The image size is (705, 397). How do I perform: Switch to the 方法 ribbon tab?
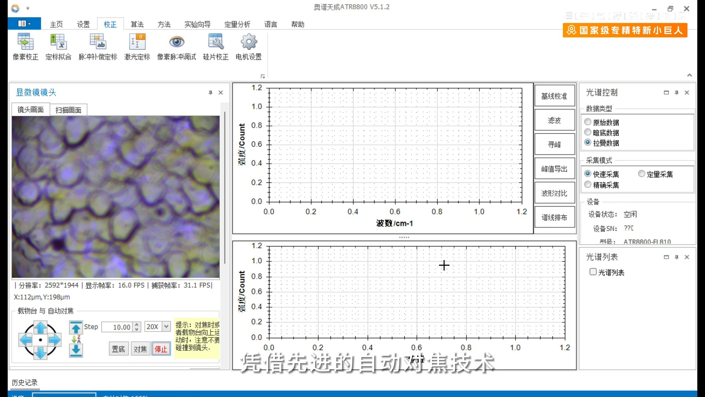coord(164,24)
